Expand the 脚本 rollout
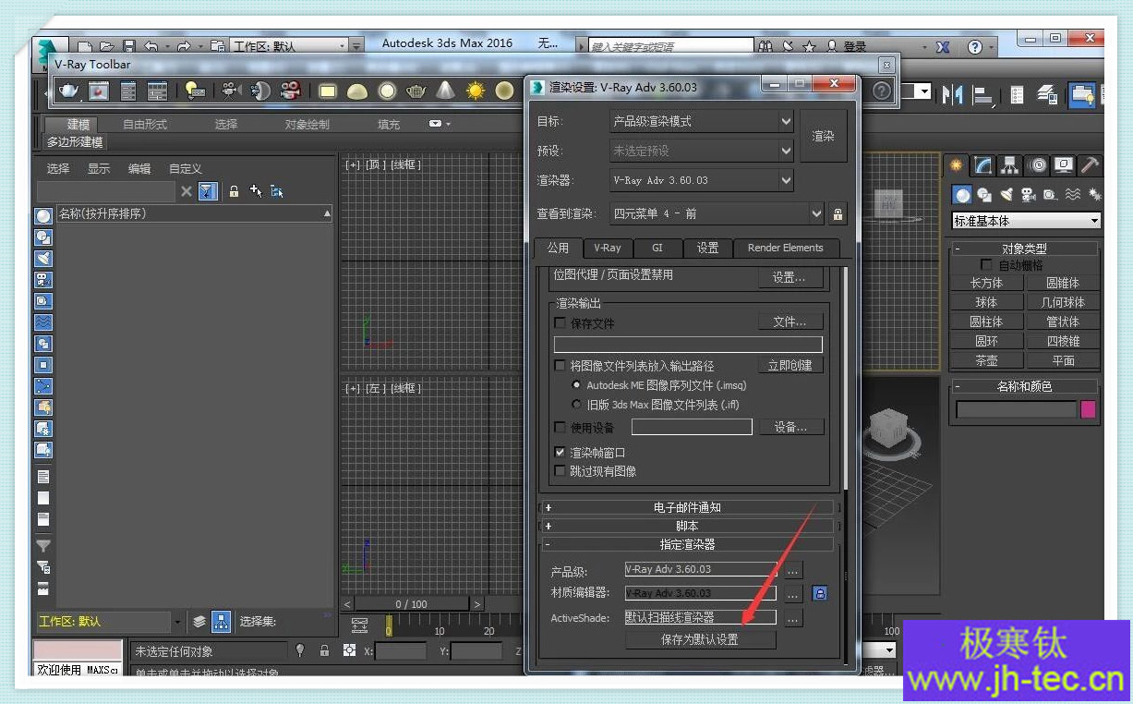The width and height of the screenshot is (1133, 704). 688,526
